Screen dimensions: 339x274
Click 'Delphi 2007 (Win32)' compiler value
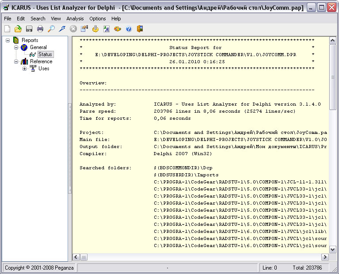183,154
